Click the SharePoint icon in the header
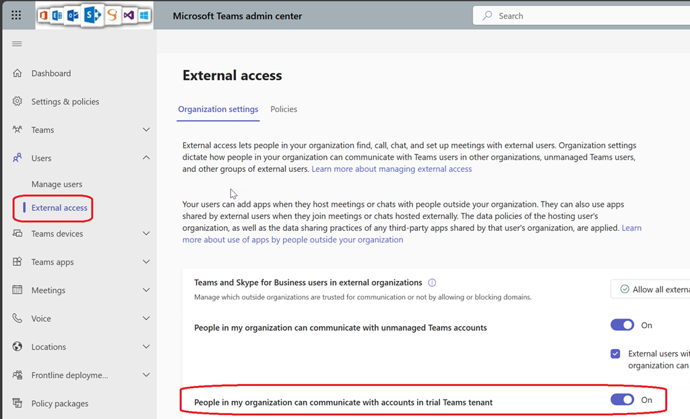Screen dimensions: 690x419 point(92,15)
